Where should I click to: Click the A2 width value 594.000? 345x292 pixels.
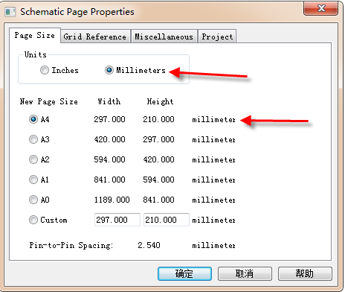pos(109,159)
